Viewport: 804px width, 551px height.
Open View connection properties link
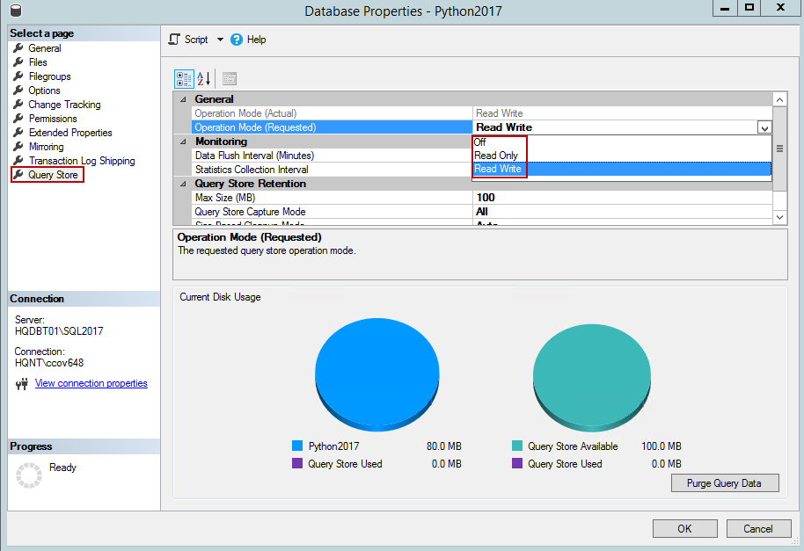91,383
